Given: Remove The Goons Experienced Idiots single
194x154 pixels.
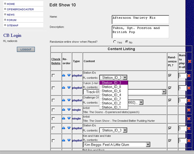Looking at the screenshot, I should (x=189, y=110).
